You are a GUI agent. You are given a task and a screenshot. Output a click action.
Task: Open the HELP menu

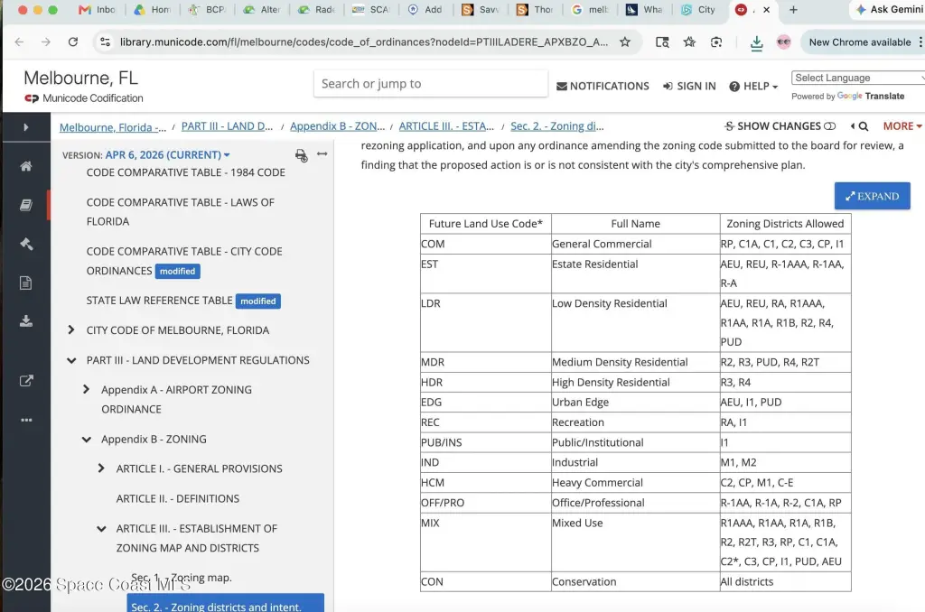(754, 86)
